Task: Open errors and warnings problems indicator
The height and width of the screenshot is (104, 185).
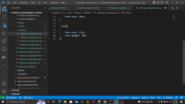Action: pyautogui.click(x=28, y=98)
